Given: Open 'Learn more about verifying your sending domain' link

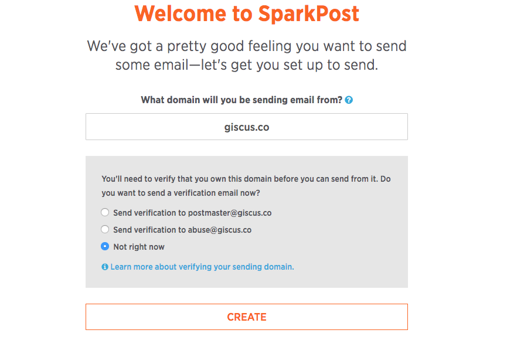Looking at the screenshot, I should (x=202, y=267).
